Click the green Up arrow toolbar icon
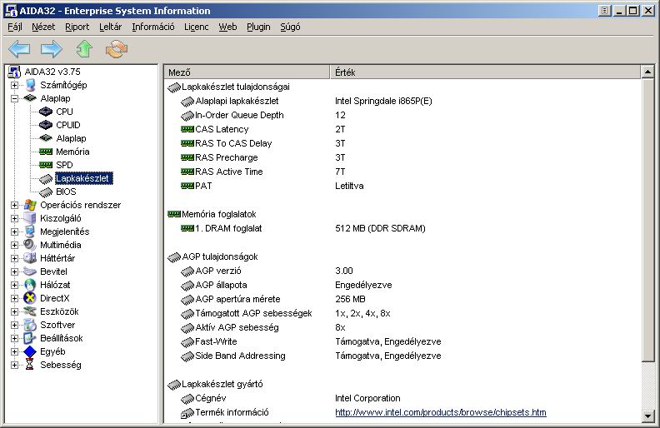 click(84, 49)
